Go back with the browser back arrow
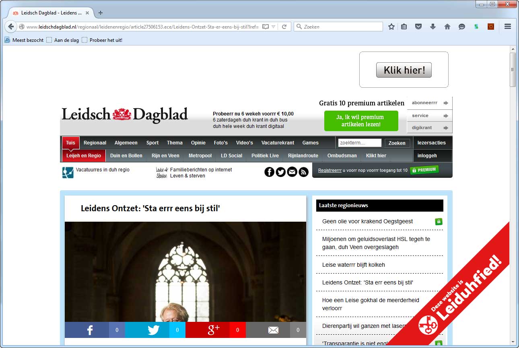519x348 pixels. 11,27
